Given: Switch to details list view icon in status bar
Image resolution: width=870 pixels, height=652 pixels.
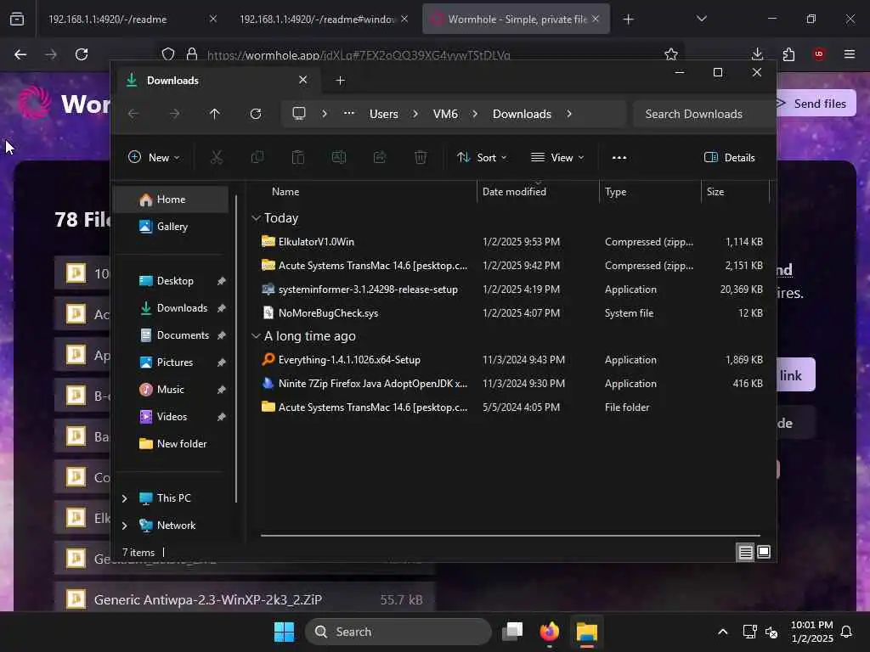Looking at the screenshot, I should (745, 552).
